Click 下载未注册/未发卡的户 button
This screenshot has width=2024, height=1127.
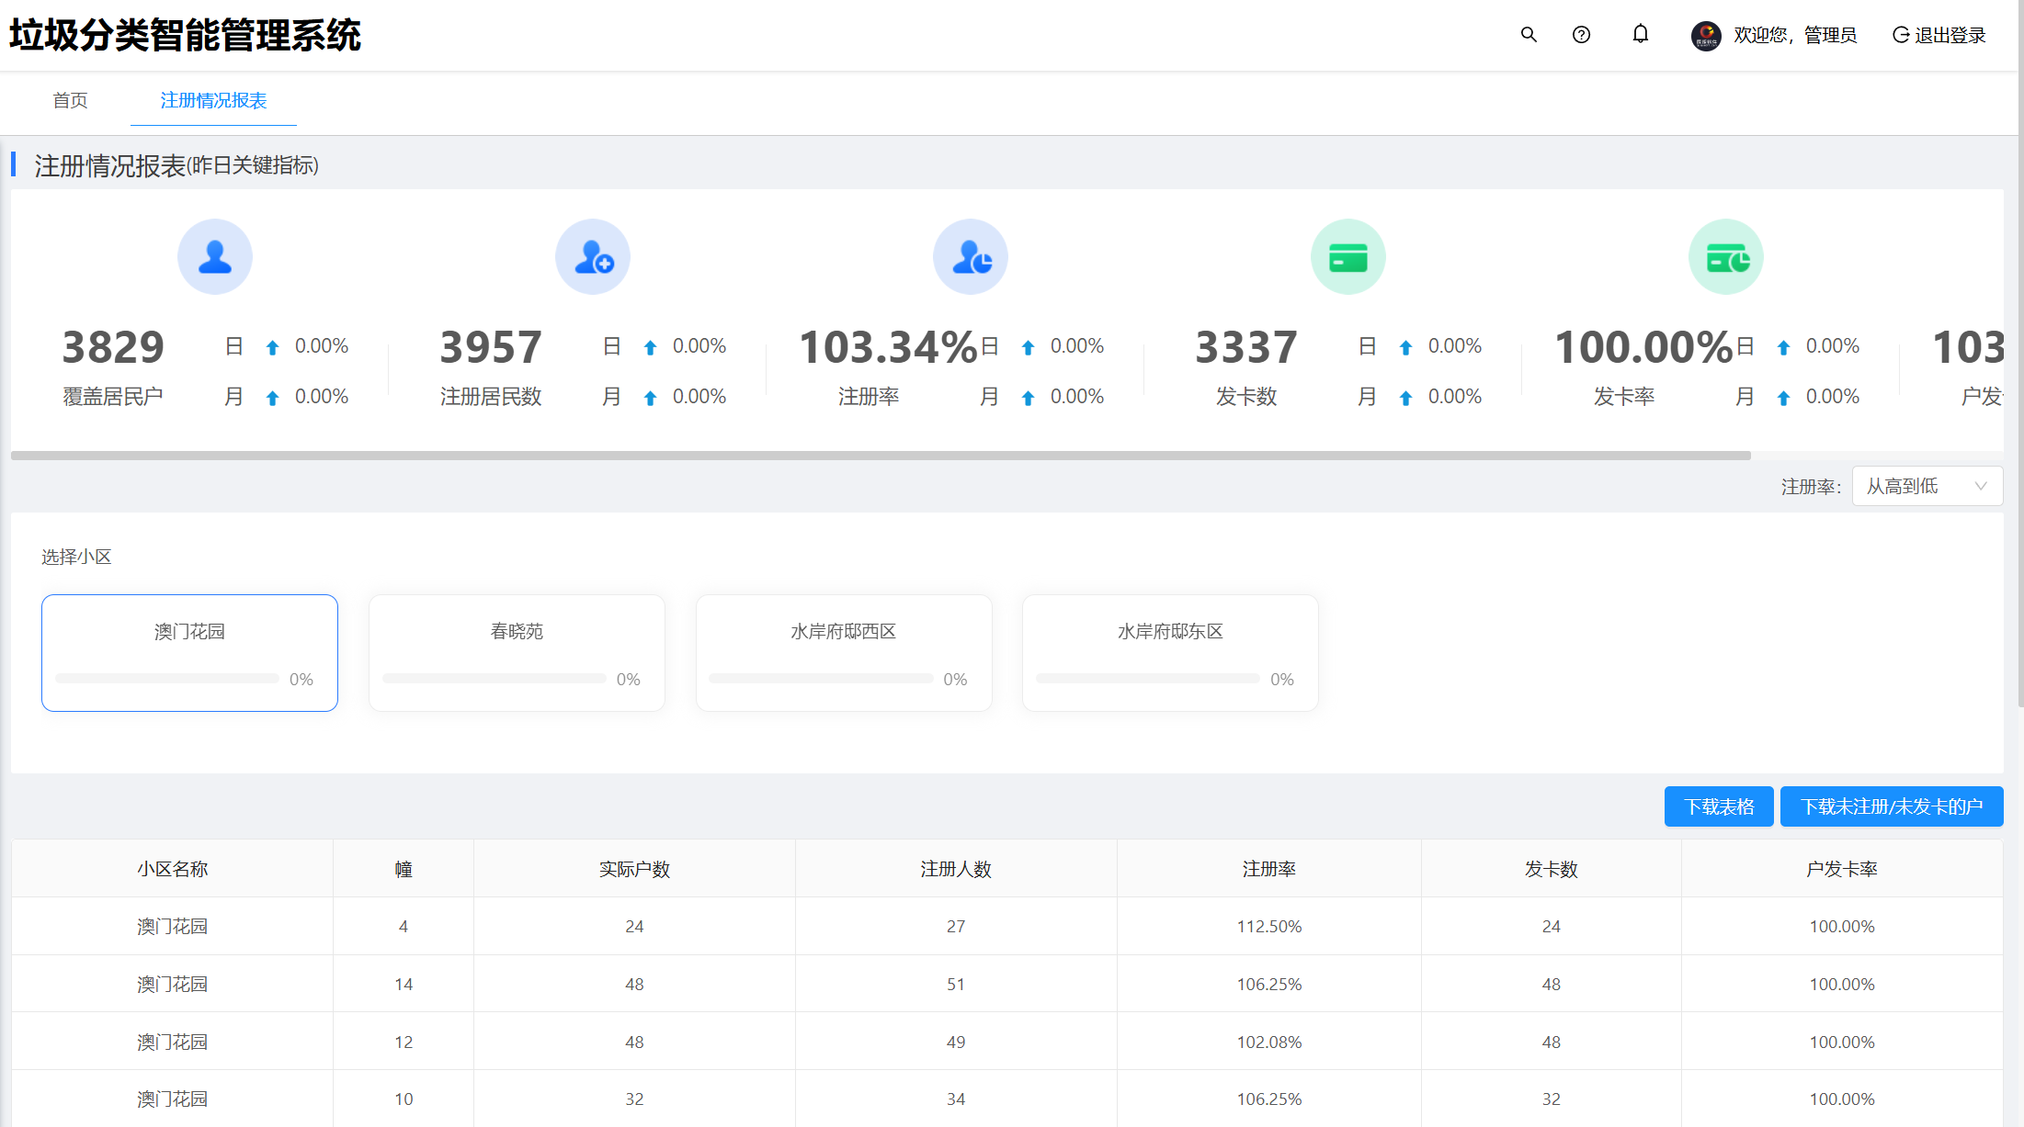pos(1892,806)
